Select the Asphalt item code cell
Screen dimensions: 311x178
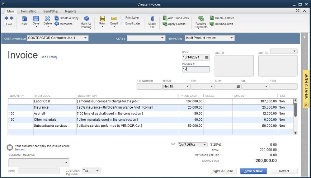54,114
